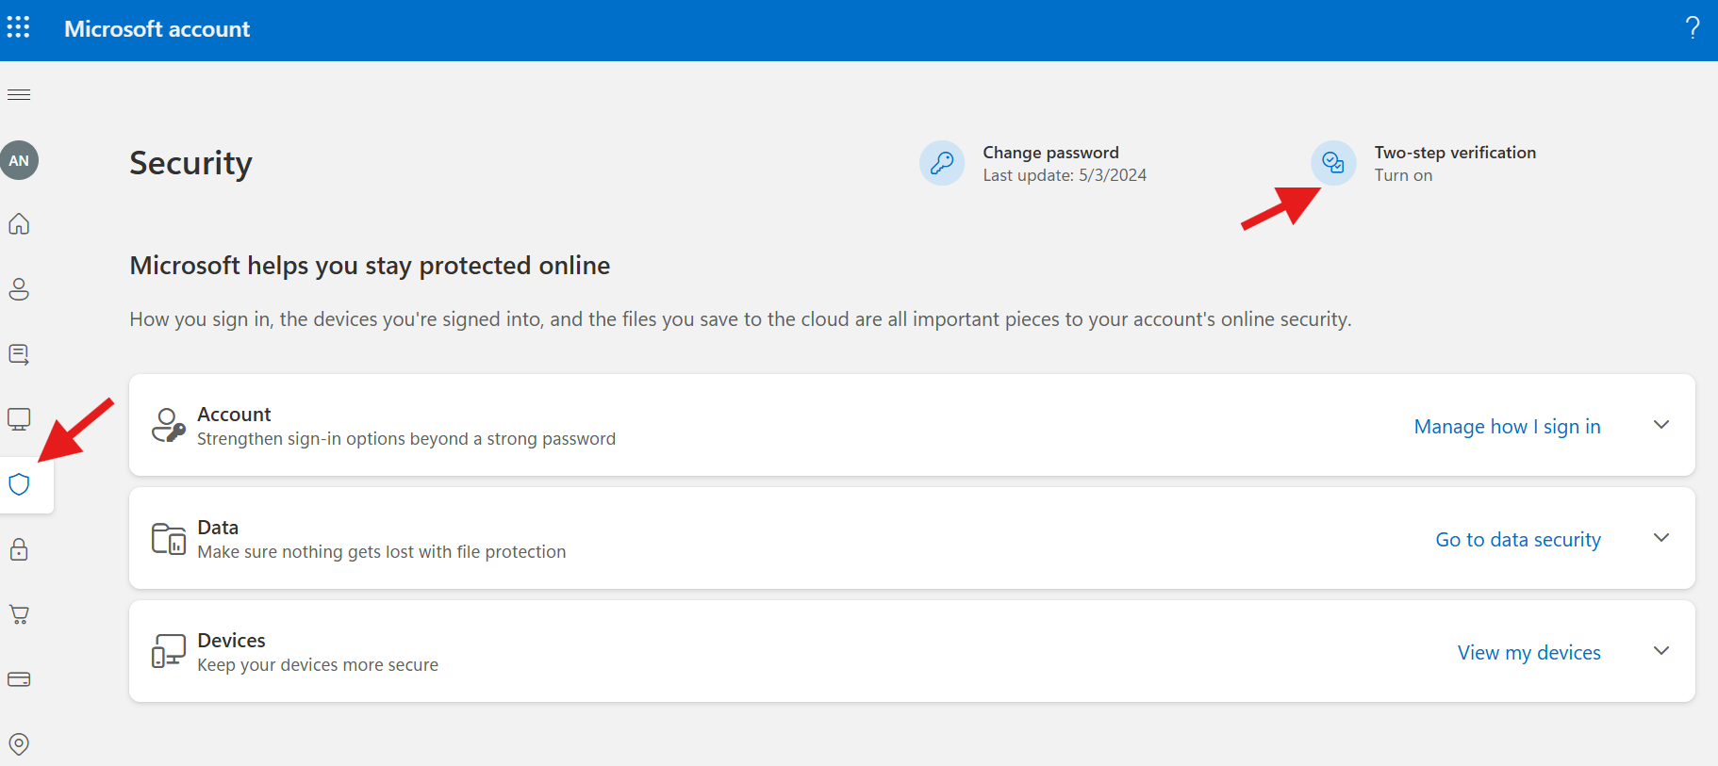Click the Two-step verification icon
This screenshot has height=766, width=1718.
(1333, 163)
